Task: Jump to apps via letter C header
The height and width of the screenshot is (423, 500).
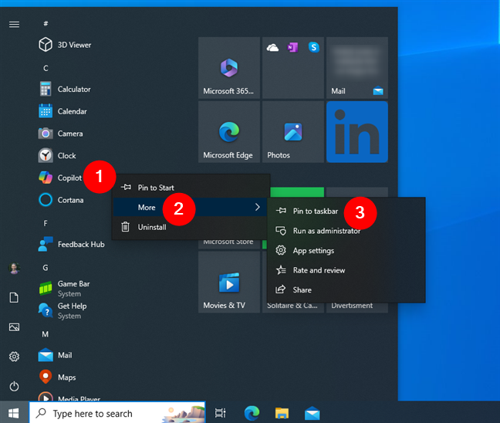Action: click(x=46, y=68)
